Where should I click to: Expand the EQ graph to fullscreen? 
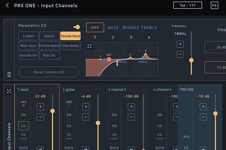[89, 46]
